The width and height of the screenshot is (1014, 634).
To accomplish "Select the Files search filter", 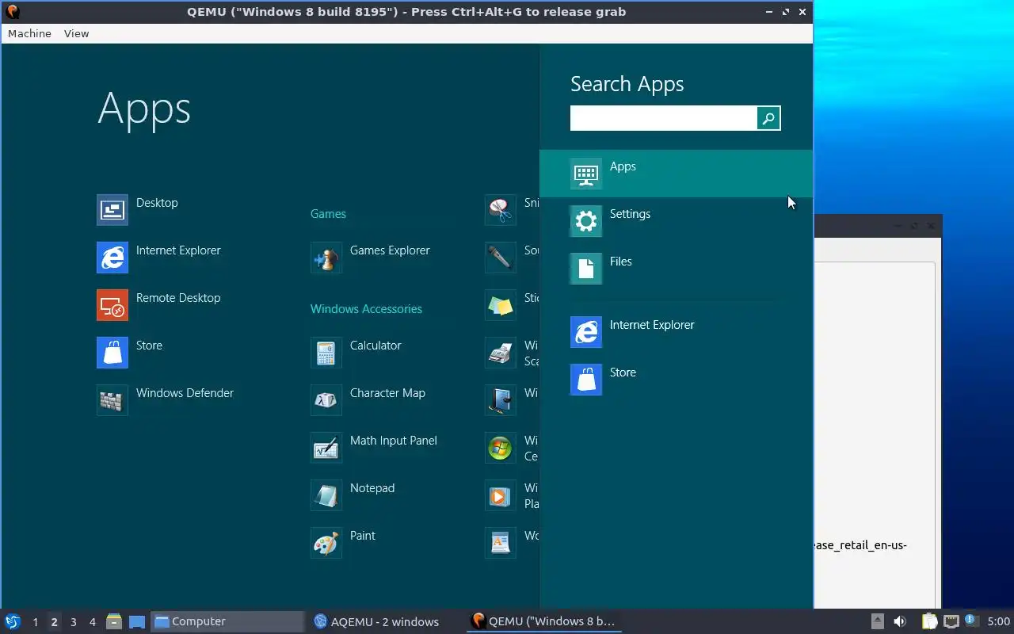I will (676, 269).
